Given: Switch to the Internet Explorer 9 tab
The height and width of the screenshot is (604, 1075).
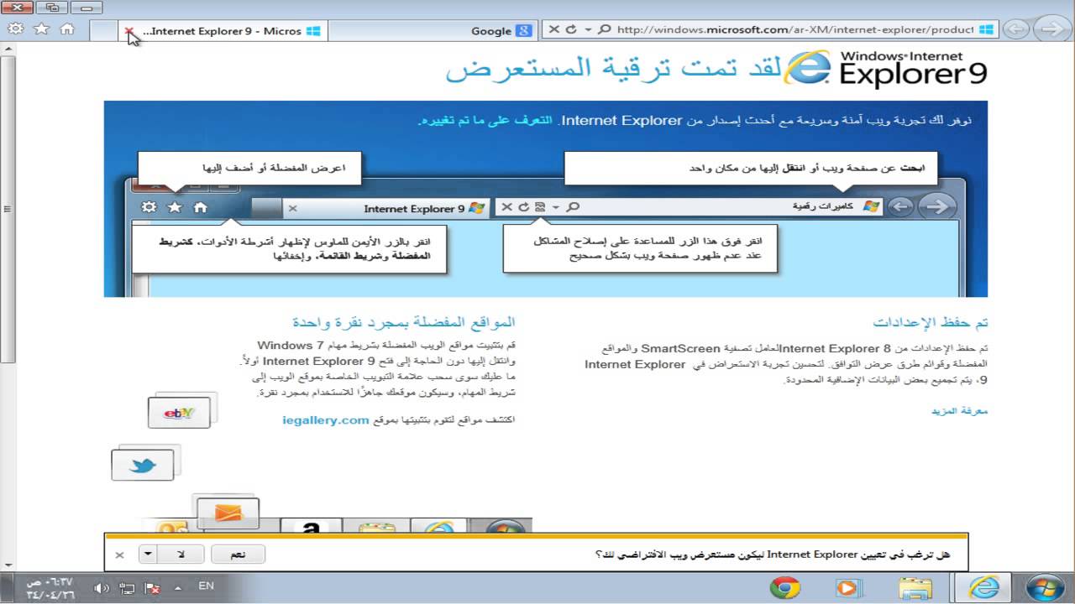Looking at the screenshot, I should 223,30.
